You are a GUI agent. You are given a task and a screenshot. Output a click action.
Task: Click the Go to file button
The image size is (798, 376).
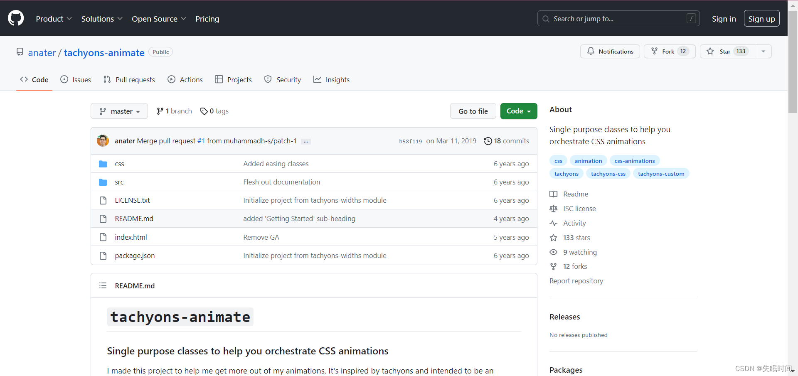pyautogui.click(x=473, y=111)
